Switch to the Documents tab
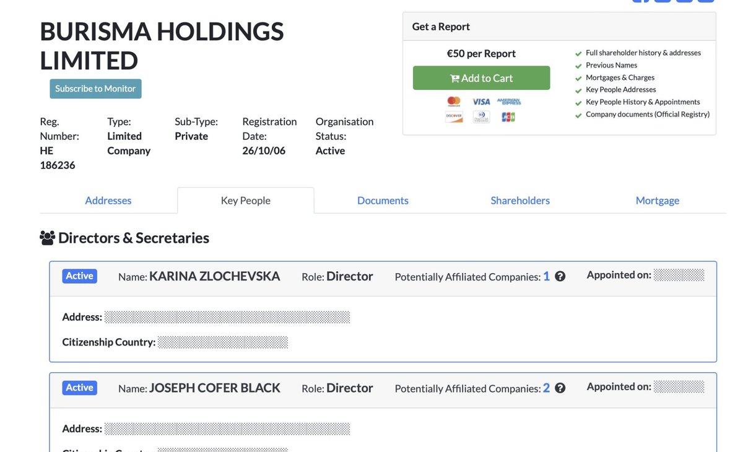The height and width of the screenshot is (452, 743). point(383,201)
